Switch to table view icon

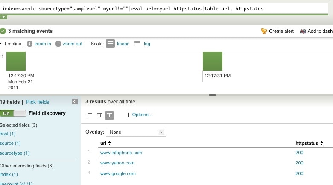coord(99,115)
